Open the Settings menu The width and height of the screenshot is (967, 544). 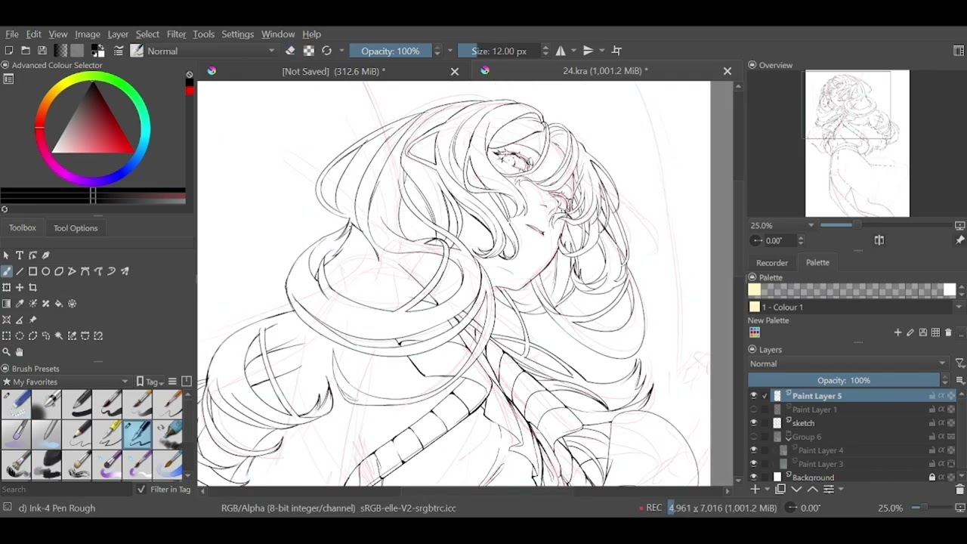(237, 34)
